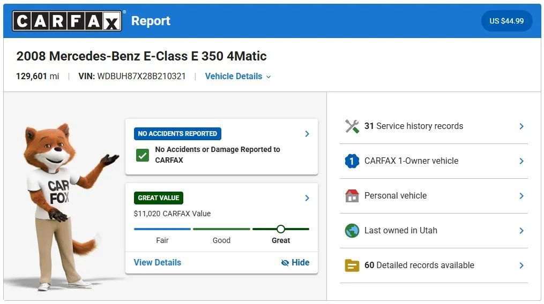The height and width of the screenshot is (304, 544).
Task: Click the globe Last owned icon
Action: 352,231
